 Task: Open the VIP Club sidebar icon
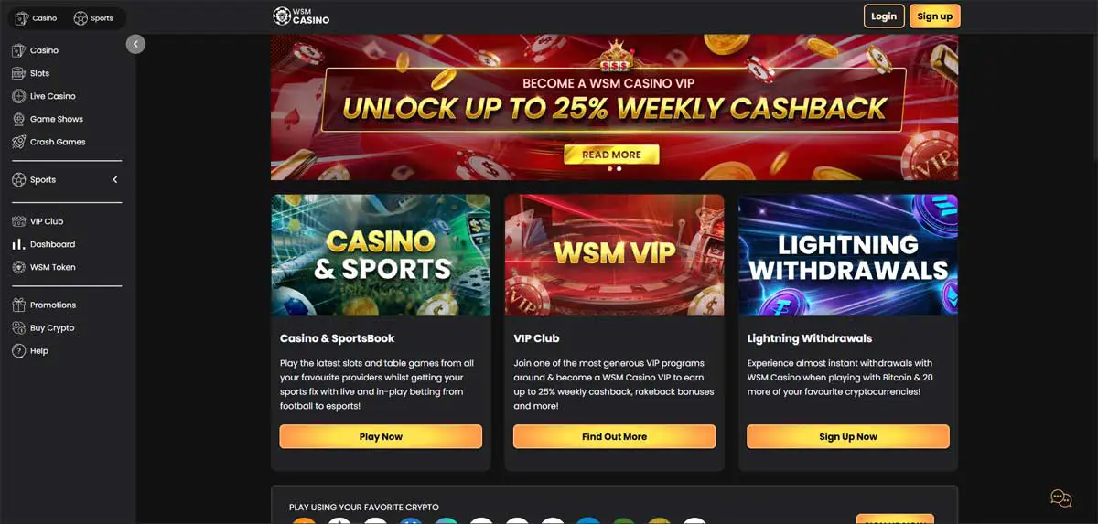tap(18, 221)
